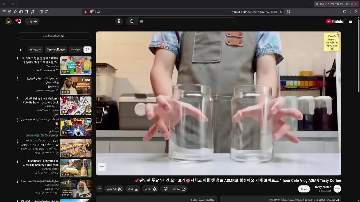Open the Faraway Village channel name
Image resolution: width=360 pixels, height=202 pixels.
click(x=50, y=169)
